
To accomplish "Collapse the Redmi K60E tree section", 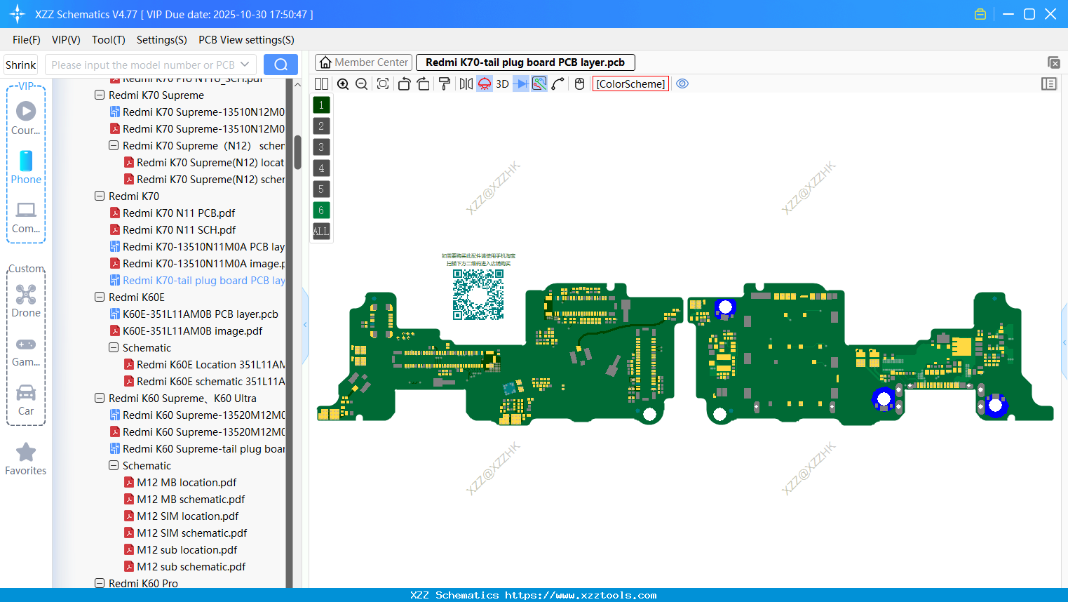I will click(100, 297).
